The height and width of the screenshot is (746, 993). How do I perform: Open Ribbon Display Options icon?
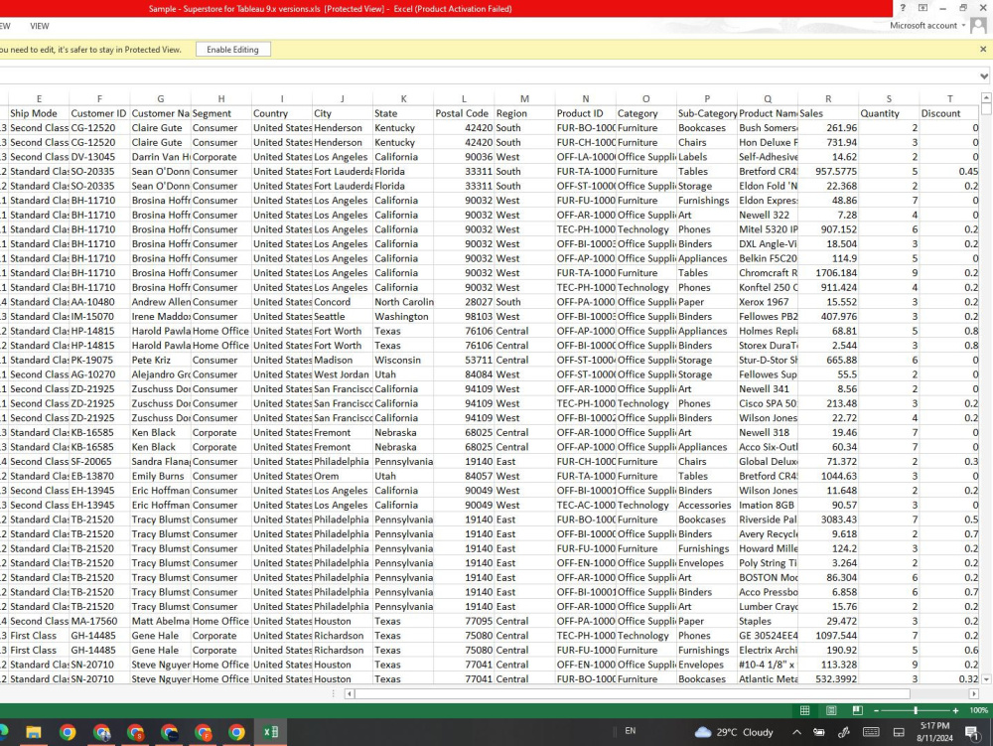(x=922, y=8)
